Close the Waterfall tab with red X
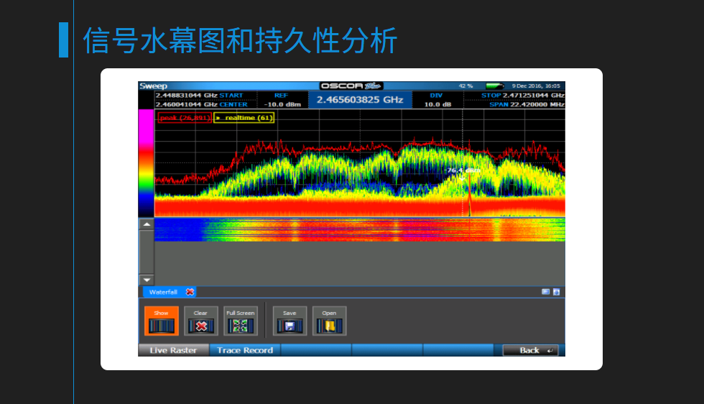 pos(190,292)
